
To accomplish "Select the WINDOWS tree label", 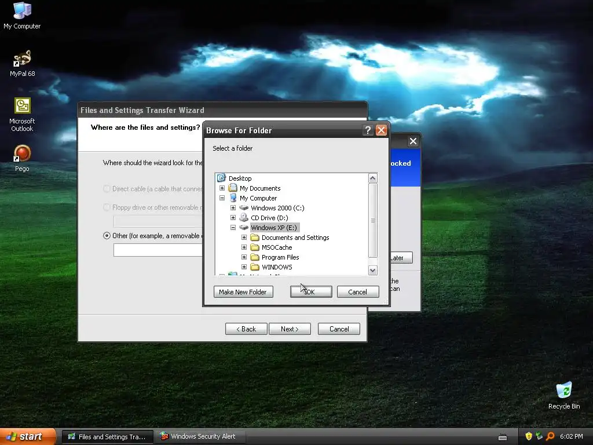I will [277, 267].
